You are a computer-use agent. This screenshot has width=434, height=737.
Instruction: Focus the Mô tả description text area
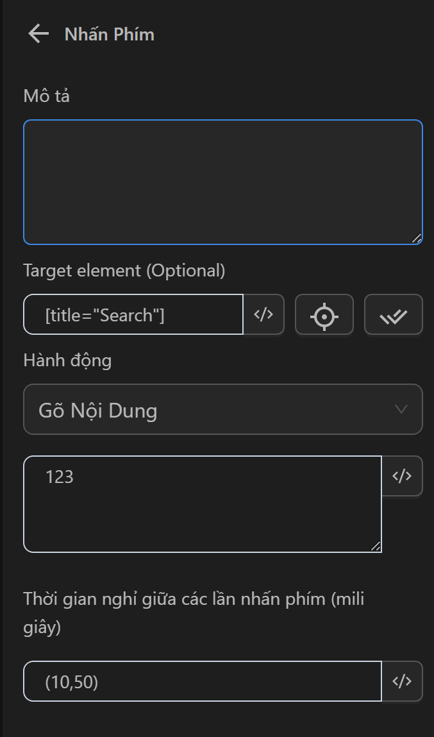click(222, 182)
